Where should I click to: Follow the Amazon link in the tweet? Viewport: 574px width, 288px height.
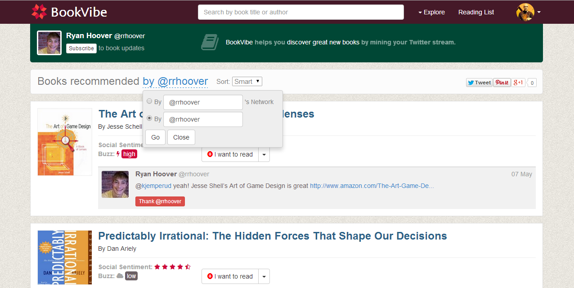point(372,186)
